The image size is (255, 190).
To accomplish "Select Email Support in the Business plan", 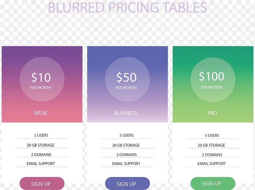I will click(x=126, y=164).
